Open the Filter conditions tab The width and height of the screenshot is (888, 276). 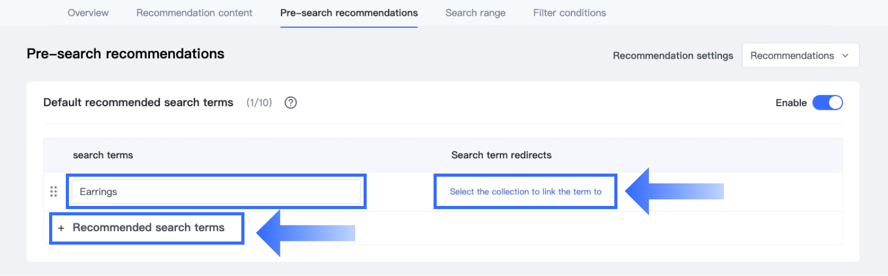pyautogui.click(x=569, y=13)
